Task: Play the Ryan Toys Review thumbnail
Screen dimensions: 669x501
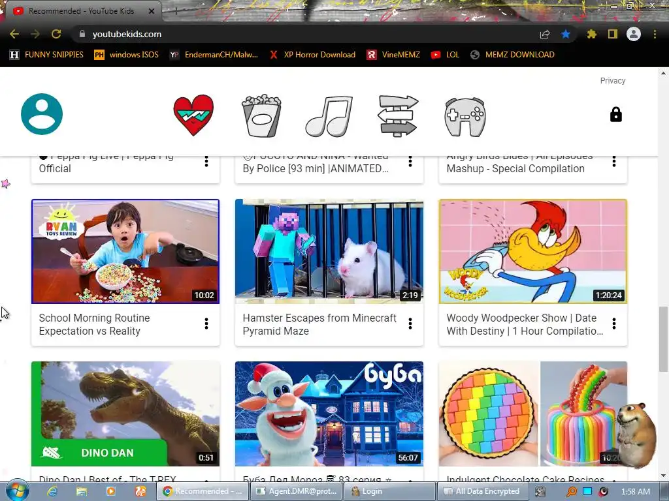Action: 125,251
